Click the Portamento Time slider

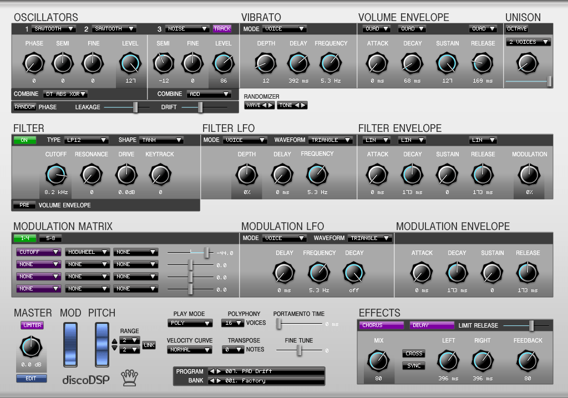pos(279,324)
